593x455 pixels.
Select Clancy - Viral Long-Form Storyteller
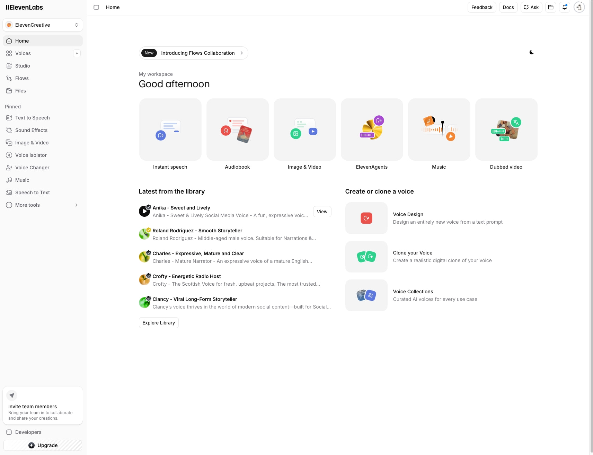point(195,299)
